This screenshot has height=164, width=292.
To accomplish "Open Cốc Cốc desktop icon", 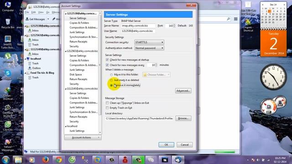I will tap(8, 126).
